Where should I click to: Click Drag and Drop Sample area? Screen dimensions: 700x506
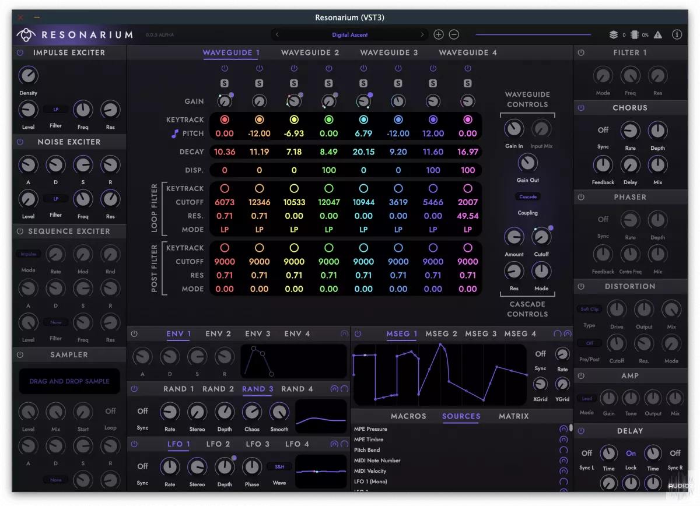tap(69, 381)
